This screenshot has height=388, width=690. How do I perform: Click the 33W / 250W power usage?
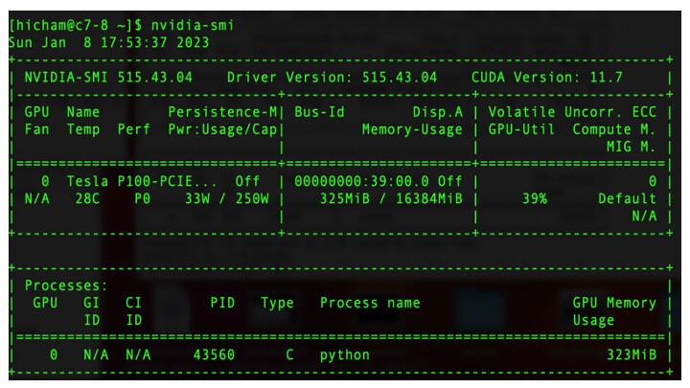(x=227, y=199)
